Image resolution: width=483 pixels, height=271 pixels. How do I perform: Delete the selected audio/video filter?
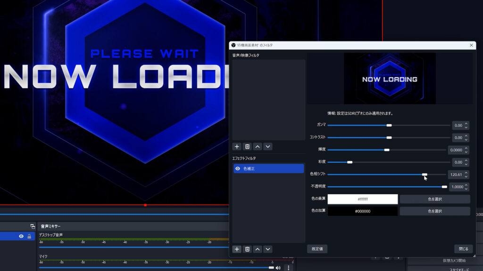(247, 147)
